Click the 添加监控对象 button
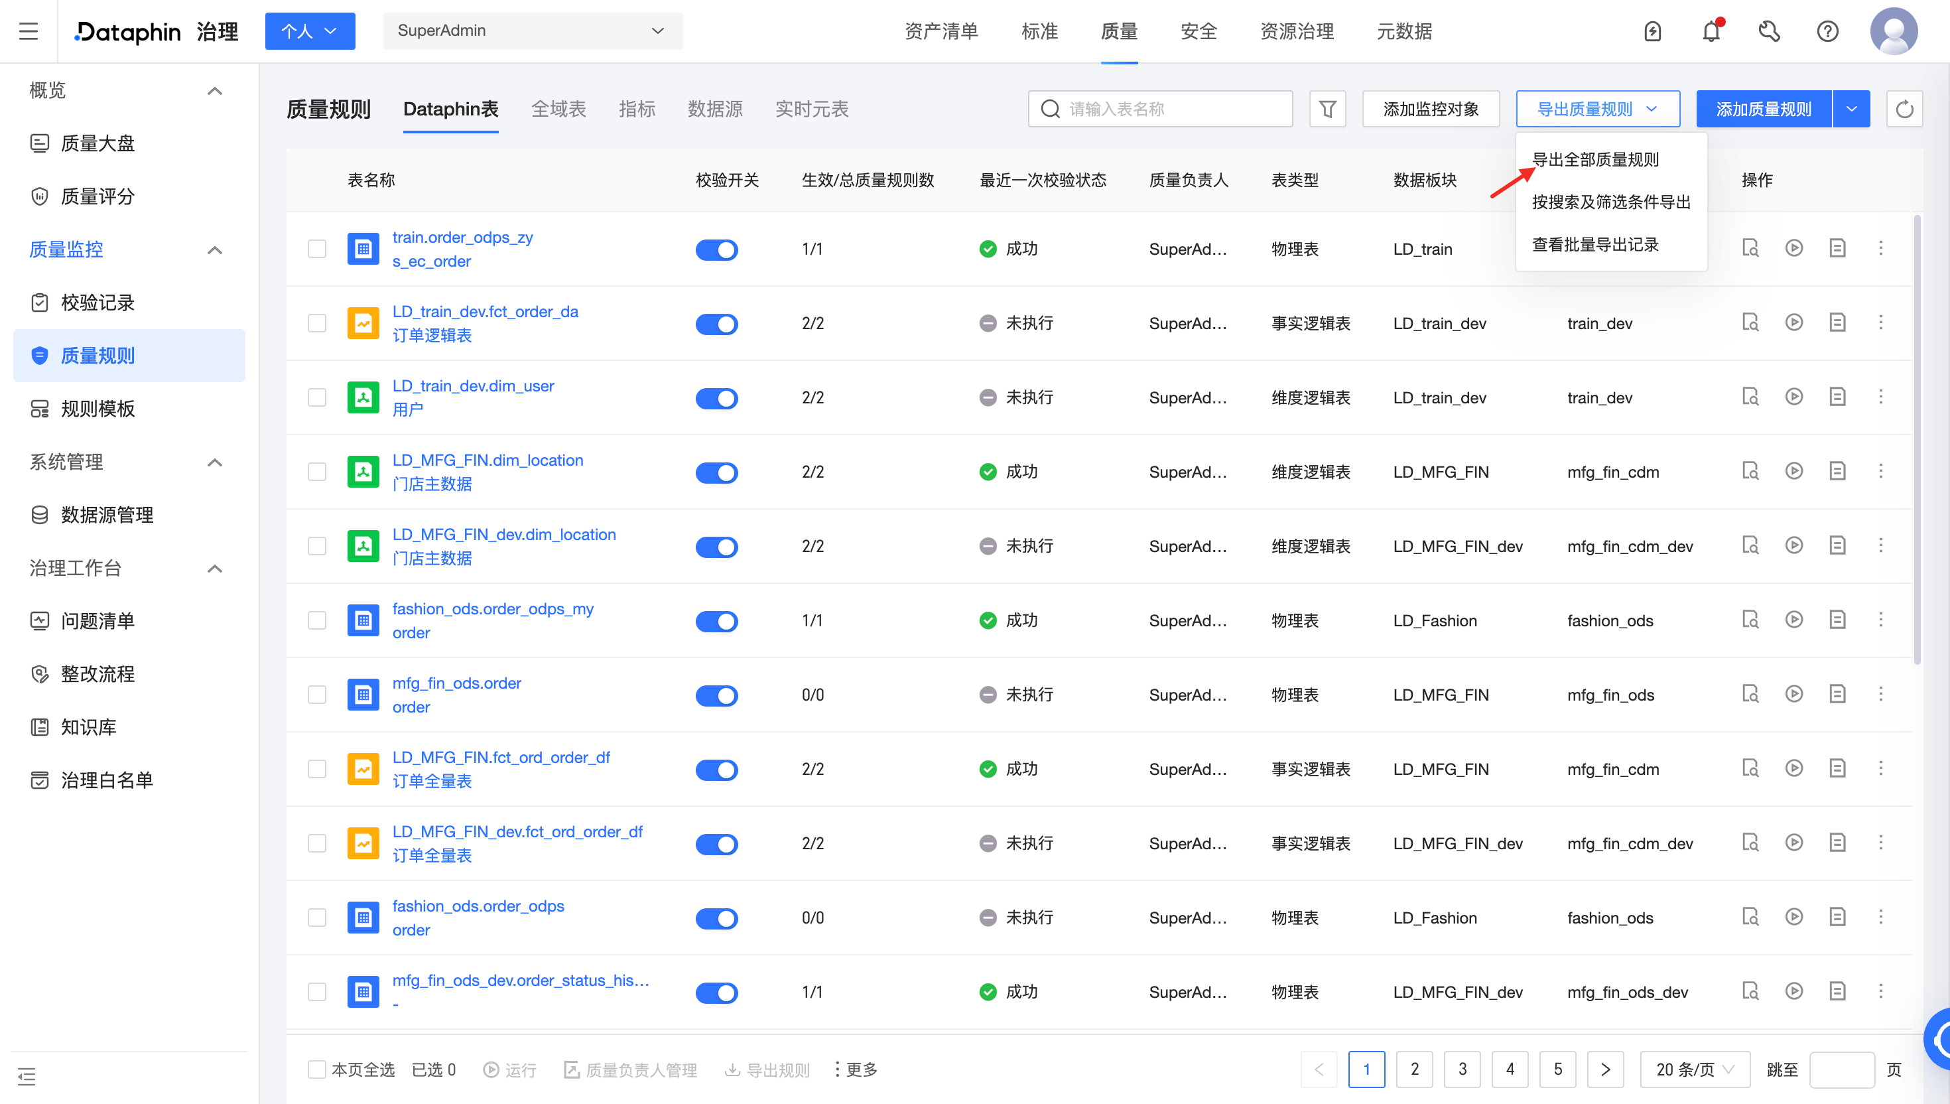This screenshot has width=1950, height=1104. tap(1430, 109)
